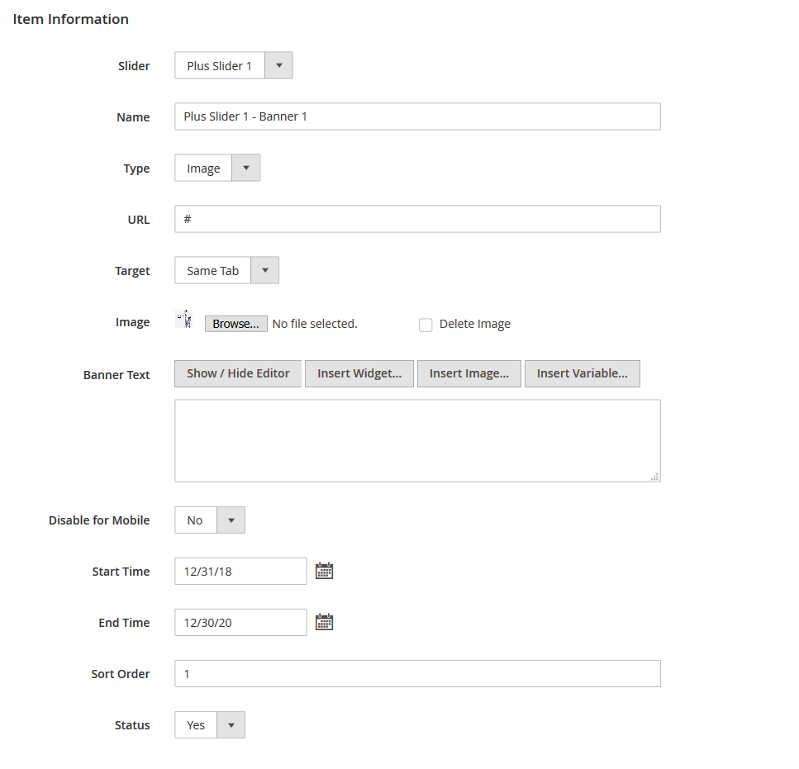Click the Start Time date field
799x769 pixels.
click(240, 571)
